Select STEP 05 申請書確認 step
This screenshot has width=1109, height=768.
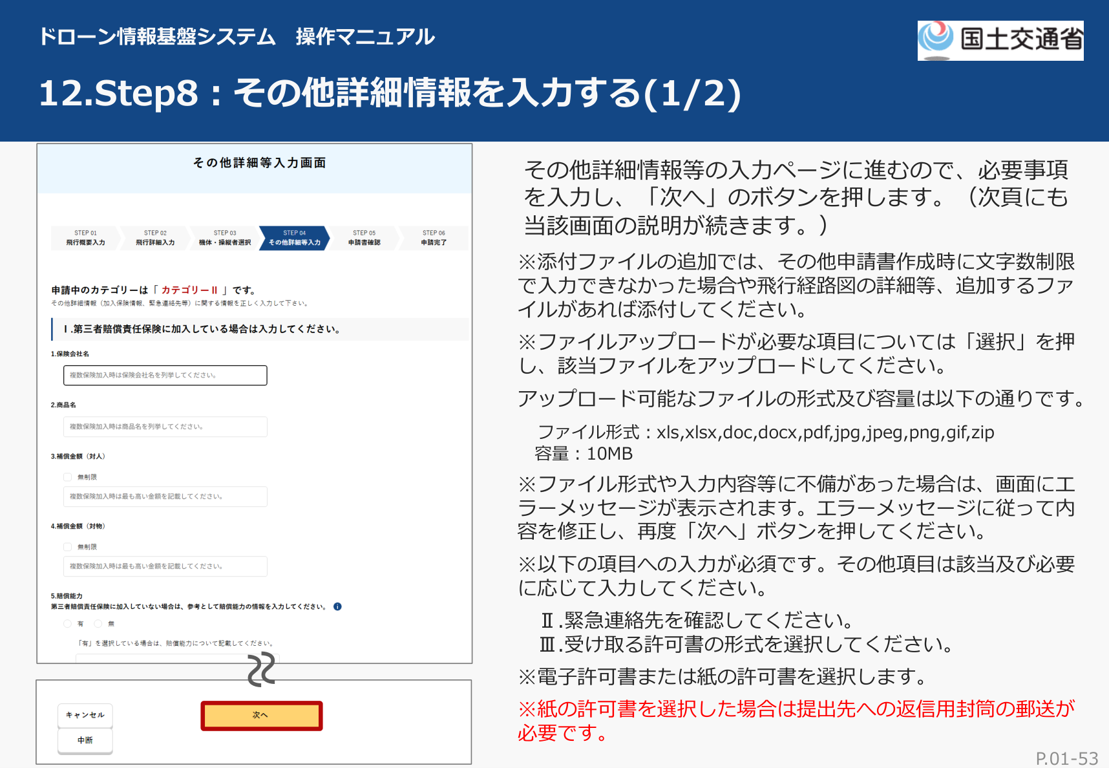(364, 238)
